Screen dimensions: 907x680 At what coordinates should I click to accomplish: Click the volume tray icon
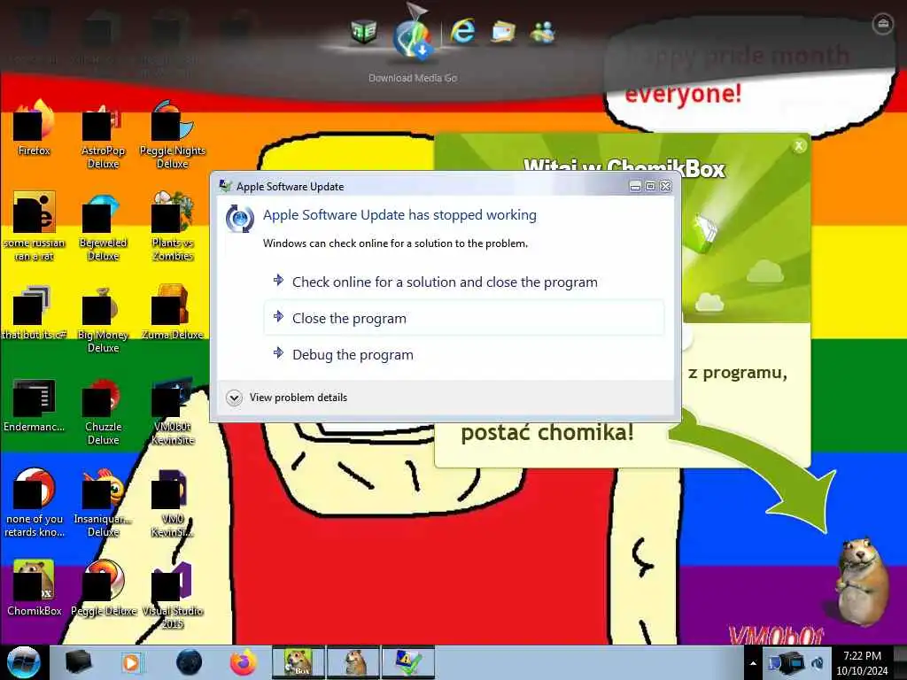point(818,663)
